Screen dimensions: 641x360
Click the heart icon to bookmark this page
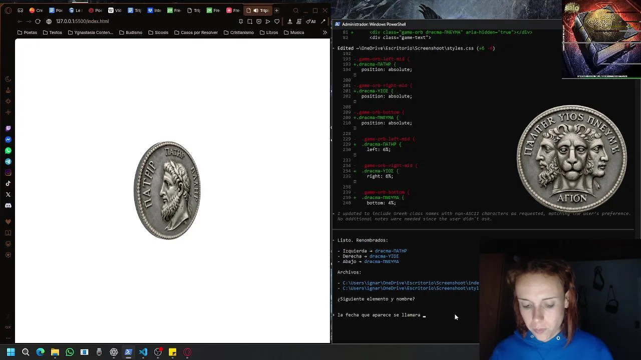pos(276,21)
